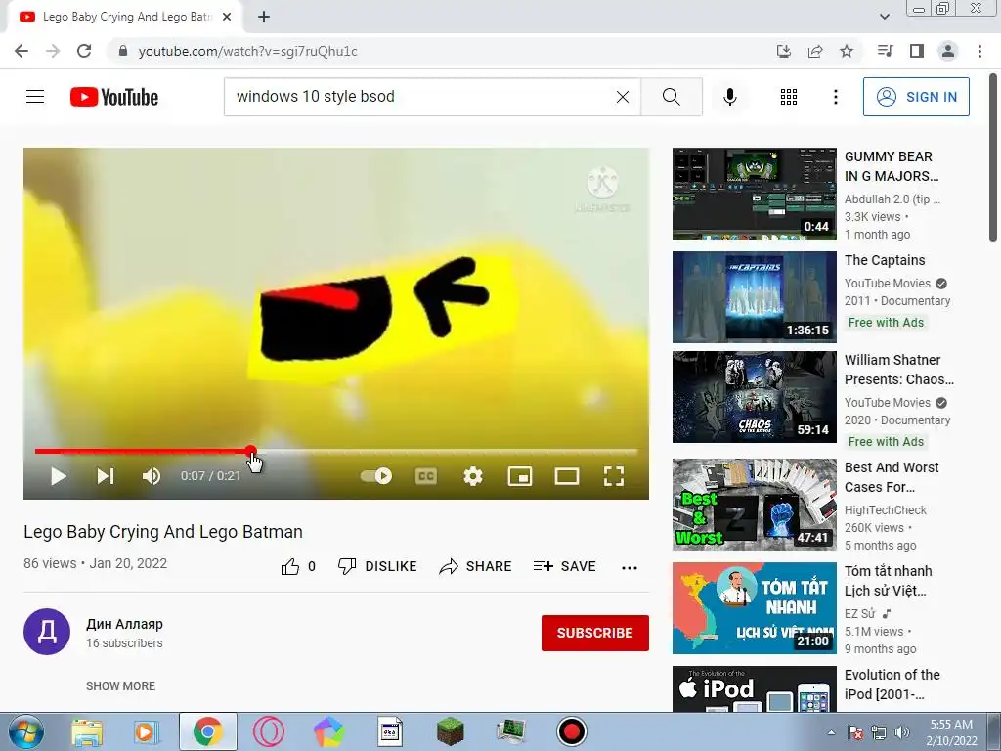Click the SIGN IN button
Image resolution: width=1001 pixels, height=751 pixels.
916,97
